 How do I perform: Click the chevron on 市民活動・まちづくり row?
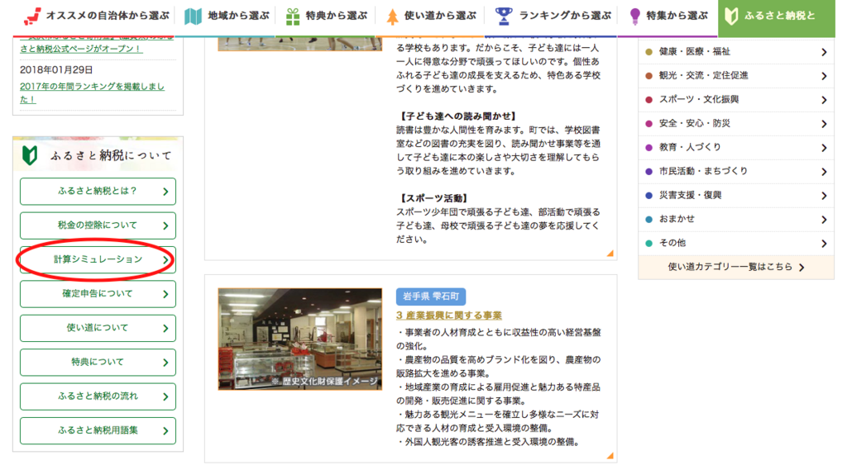pos(824,172)
